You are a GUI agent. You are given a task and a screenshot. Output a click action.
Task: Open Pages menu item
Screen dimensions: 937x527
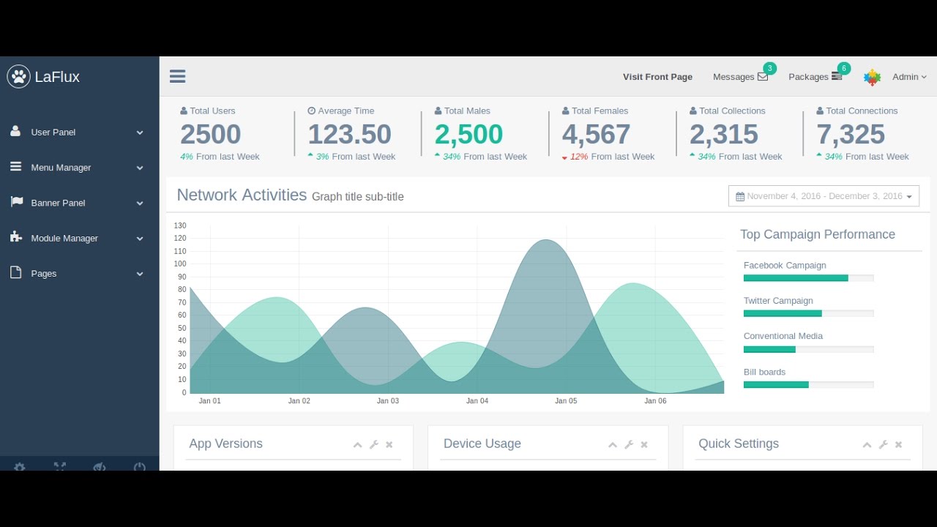pyautogui.click(x=79, y=273)
